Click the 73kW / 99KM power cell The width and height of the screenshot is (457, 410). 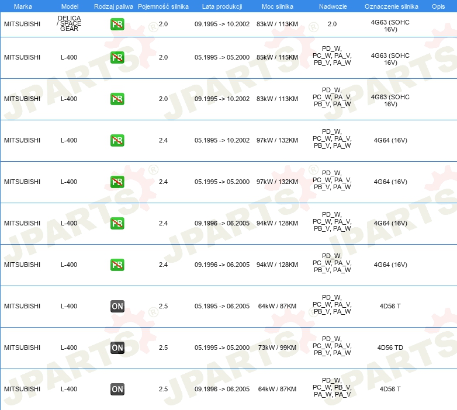277,348
